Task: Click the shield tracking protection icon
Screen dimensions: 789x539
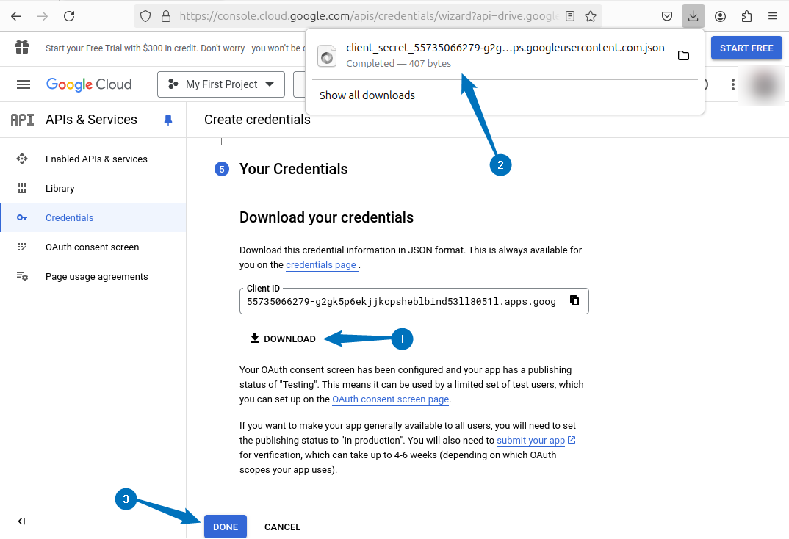Action: click(x=145, y=16)
